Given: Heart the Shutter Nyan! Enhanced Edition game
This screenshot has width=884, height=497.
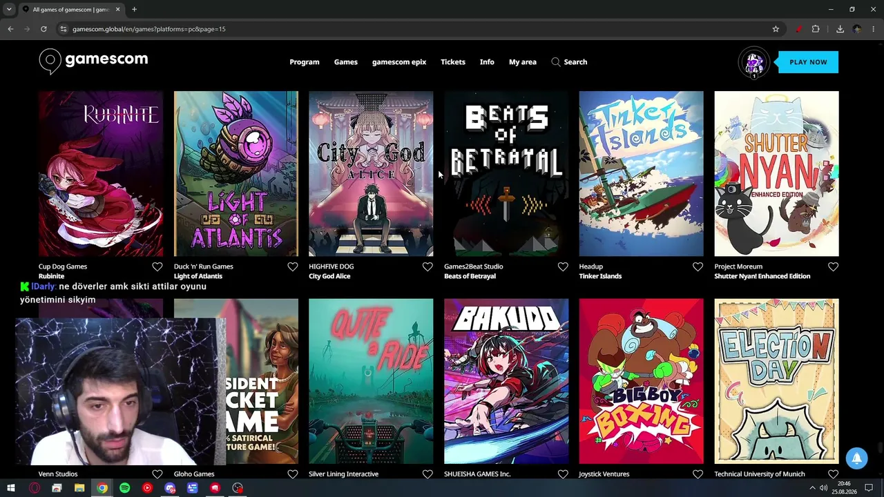Looking at the screenshot, I should tap(833, 267).
